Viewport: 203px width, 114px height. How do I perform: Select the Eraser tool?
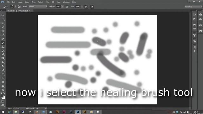pyautogui.click(x=3, y=54)
